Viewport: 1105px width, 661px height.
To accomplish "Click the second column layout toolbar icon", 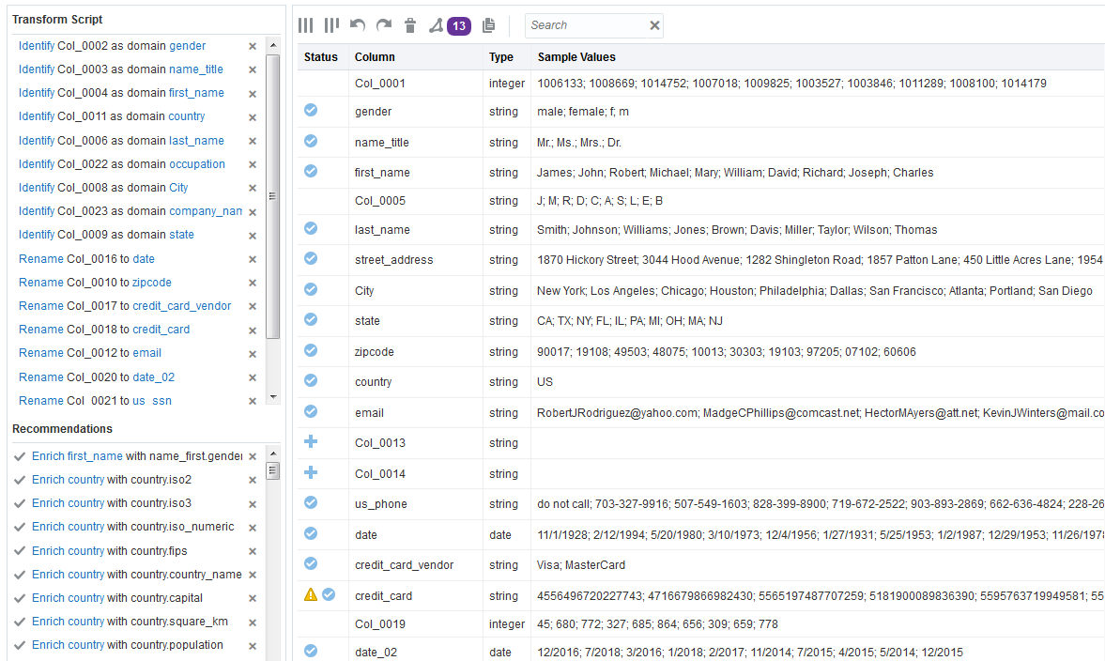I will pos(331,25).
